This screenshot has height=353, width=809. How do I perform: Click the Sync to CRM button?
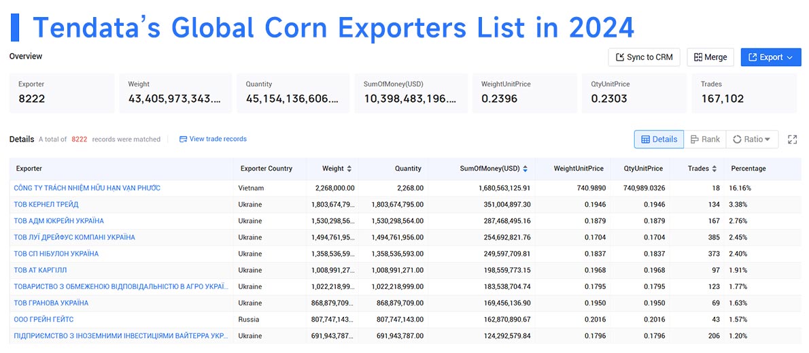pos(644,57)
